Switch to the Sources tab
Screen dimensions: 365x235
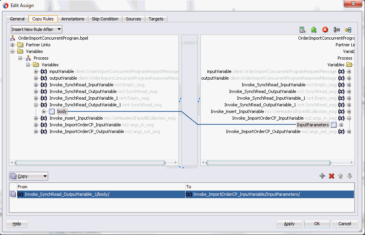pyautogui.click(x=133, y=19)
